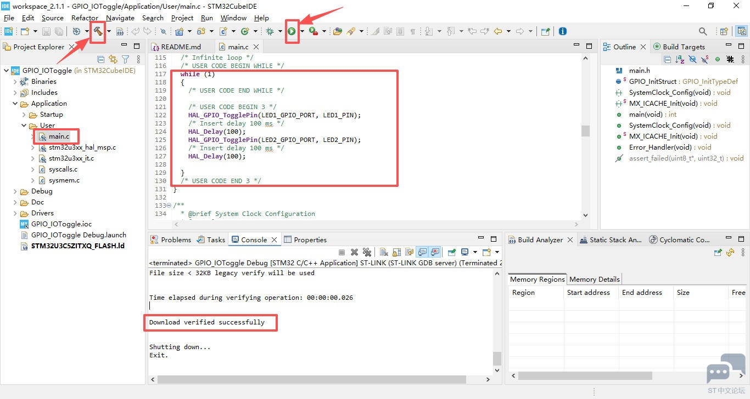Click the Skip All Breakpoints icon
The height and width of the screenshot is (399, 750).
coord(163,31)
